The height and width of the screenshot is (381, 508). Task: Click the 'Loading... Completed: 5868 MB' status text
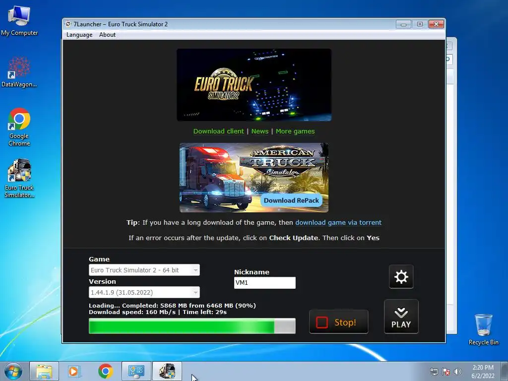(x=172, y=306)
